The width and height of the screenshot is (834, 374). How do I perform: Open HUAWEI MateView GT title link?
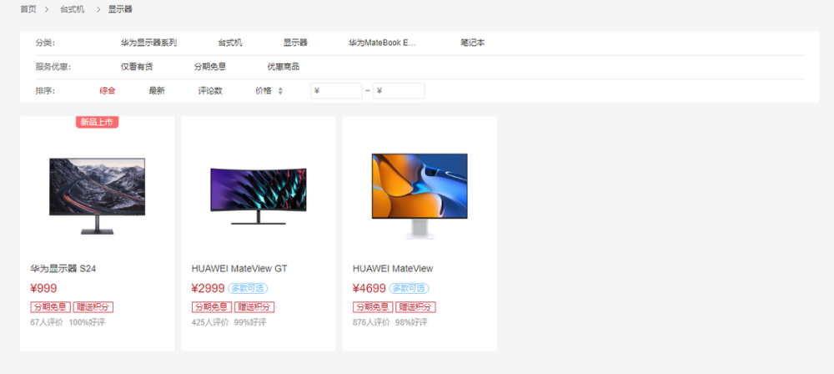(239, 269)
